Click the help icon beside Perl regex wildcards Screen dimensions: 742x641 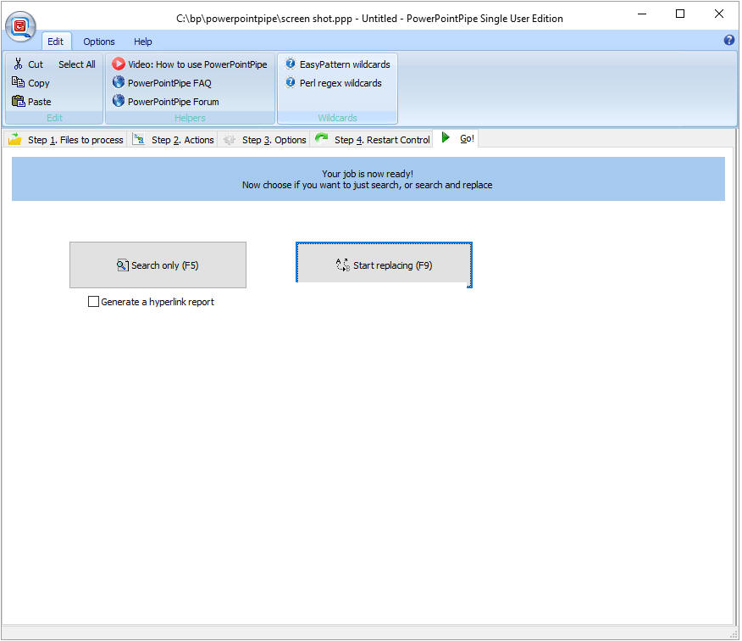tap(290, 82)
